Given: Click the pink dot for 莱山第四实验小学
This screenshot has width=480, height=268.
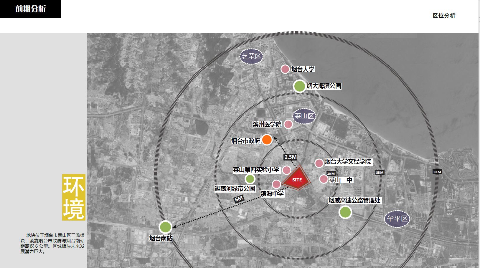Looking at the screenshot, I should tap(287, 170).
